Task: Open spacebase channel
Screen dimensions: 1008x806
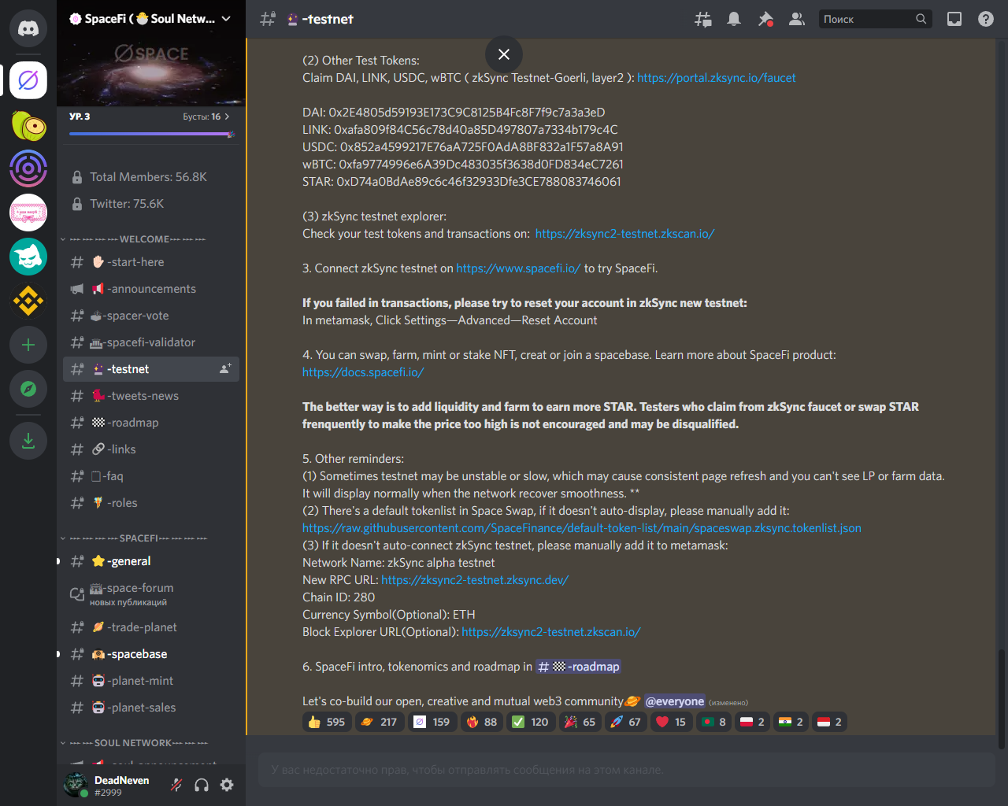Action: [x=151, y=654]
